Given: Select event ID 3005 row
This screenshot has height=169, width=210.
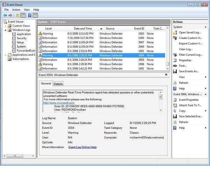Looking at the screenshot, I should click(101, 60).
